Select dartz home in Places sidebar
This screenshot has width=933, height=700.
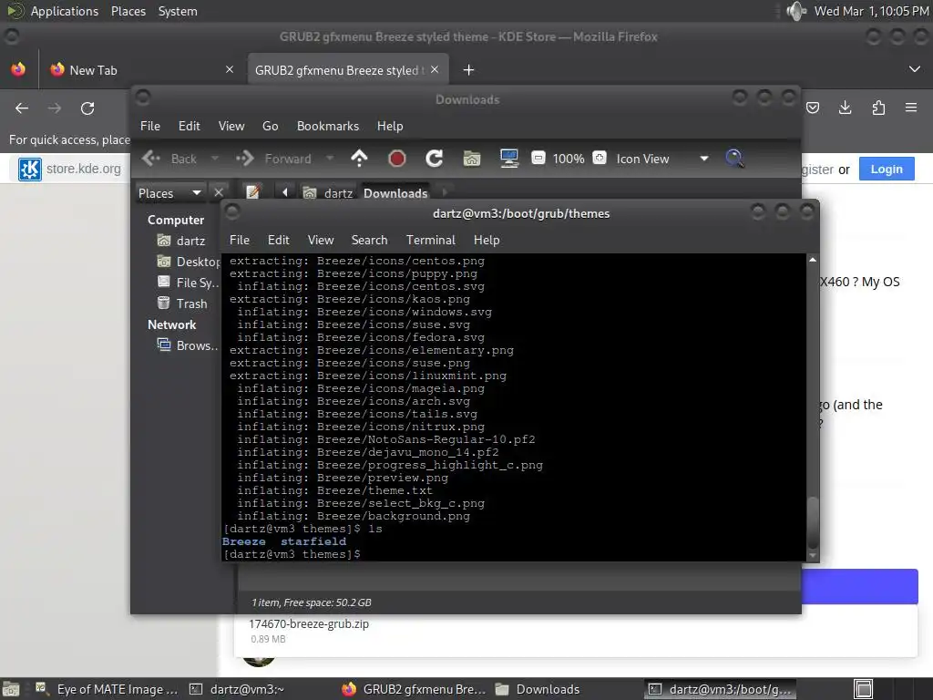point(181,241)
